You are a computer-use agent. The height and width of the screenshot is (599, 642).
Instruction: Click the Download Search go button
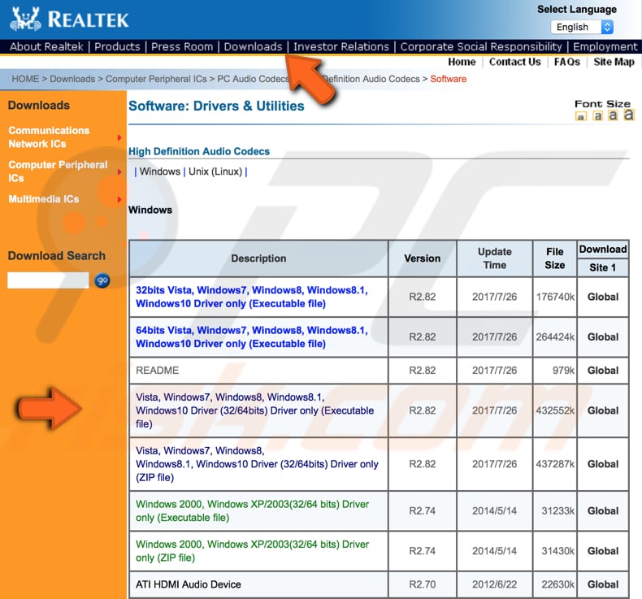(102, 281)
